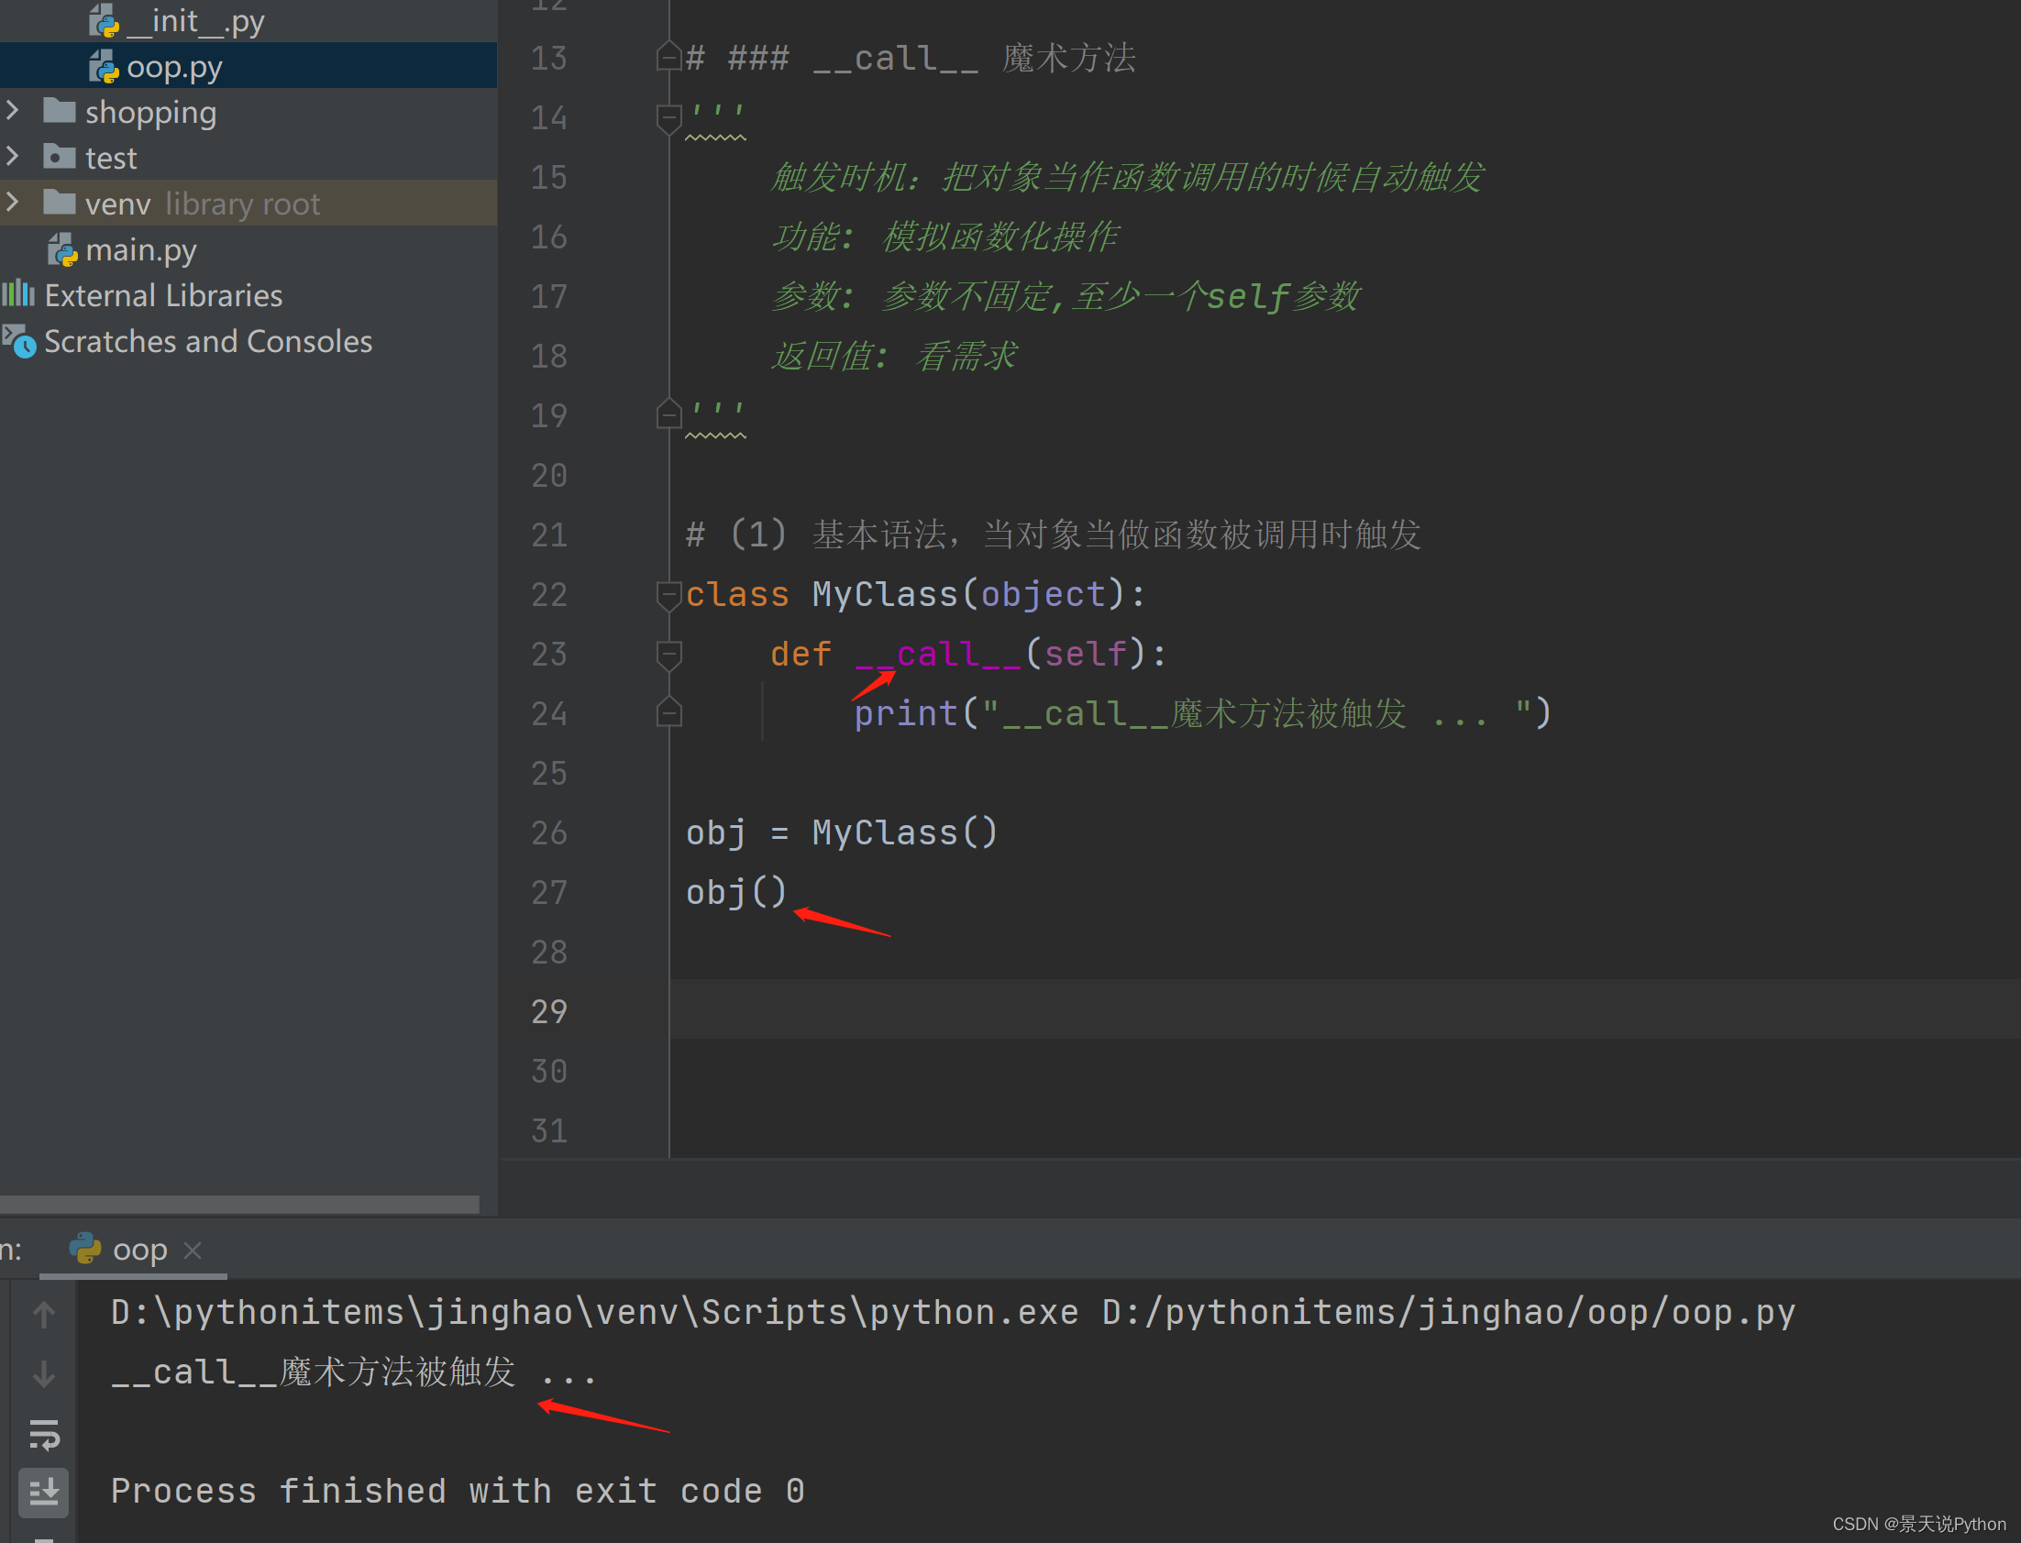This screenshot has width=2021, height=1543.
Task: Expand the venv library root folder
Action: [x=13, y=202]
